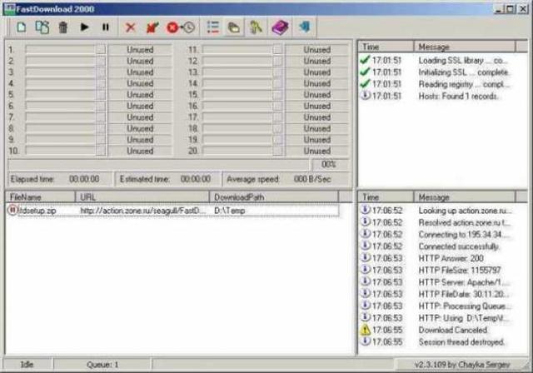Screen dimensions: 533x373
Task: Click the info icon beside HTTP FileSize: 1155797
Action: [365, 270]
